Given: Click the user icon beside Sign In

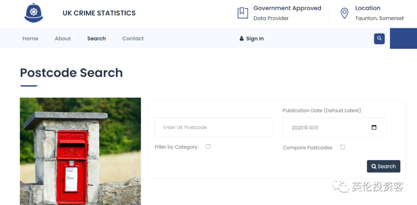Looking at the screenshot, I should pyautogui.click(x=242, y=39).
